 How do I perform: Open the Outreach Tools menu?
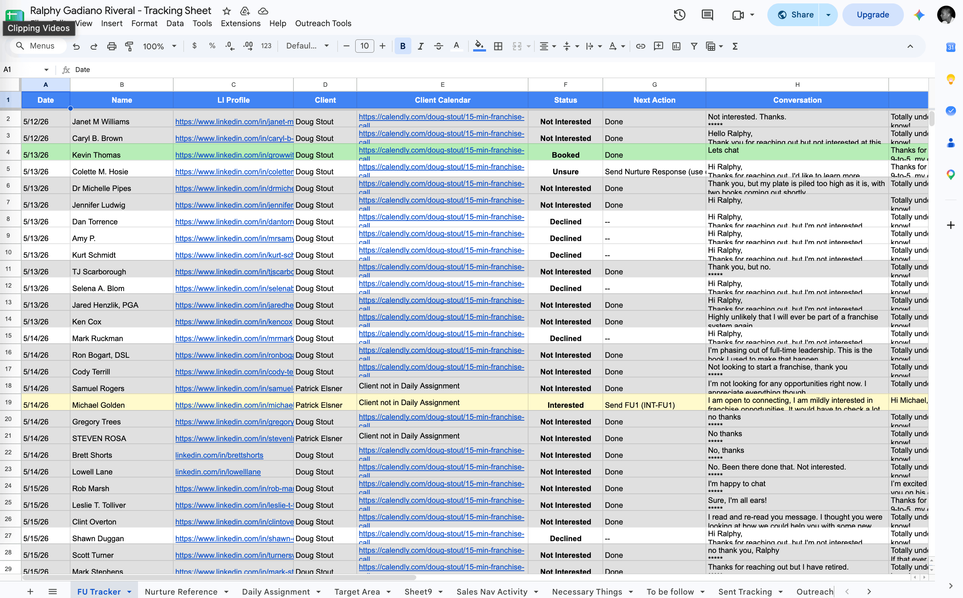(x=323, y=23)
